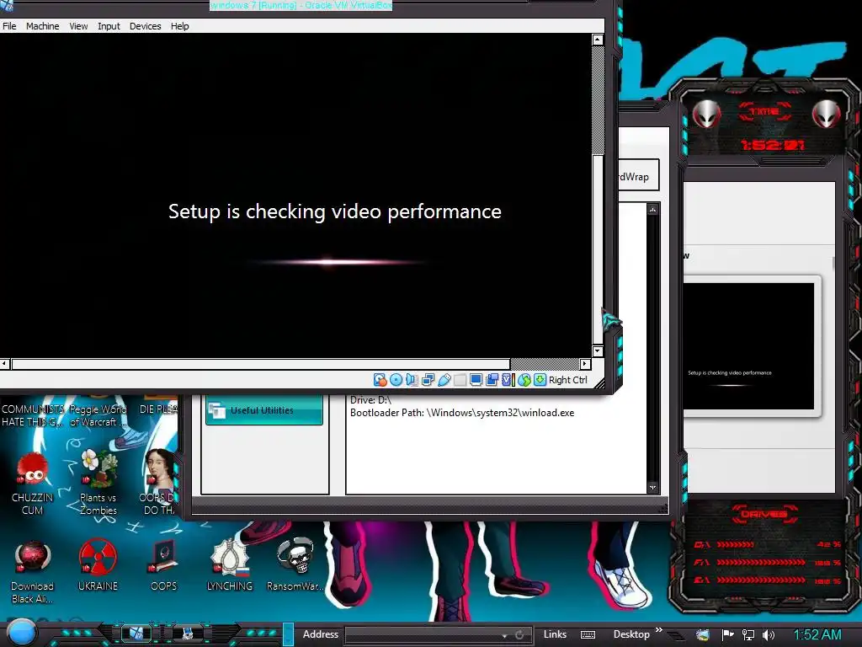The image size is (862, 647).
Task: Click the VM horizontal scrollbar left arrow
Action: pos(4,364)
